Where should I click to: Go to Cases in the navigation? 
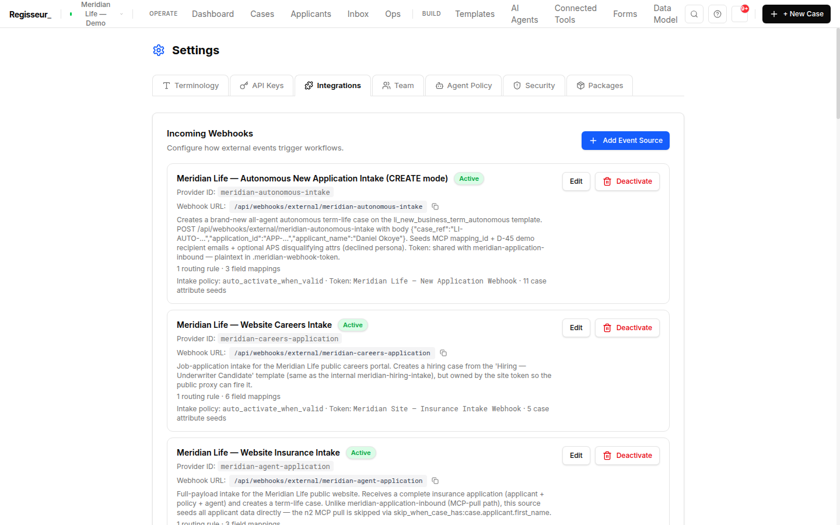point(262,14)
